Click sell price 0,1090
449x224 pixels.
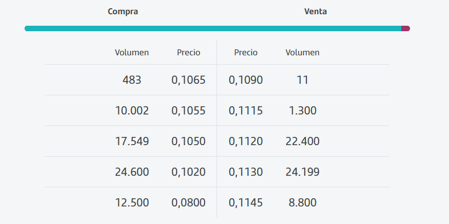point(246,80)
